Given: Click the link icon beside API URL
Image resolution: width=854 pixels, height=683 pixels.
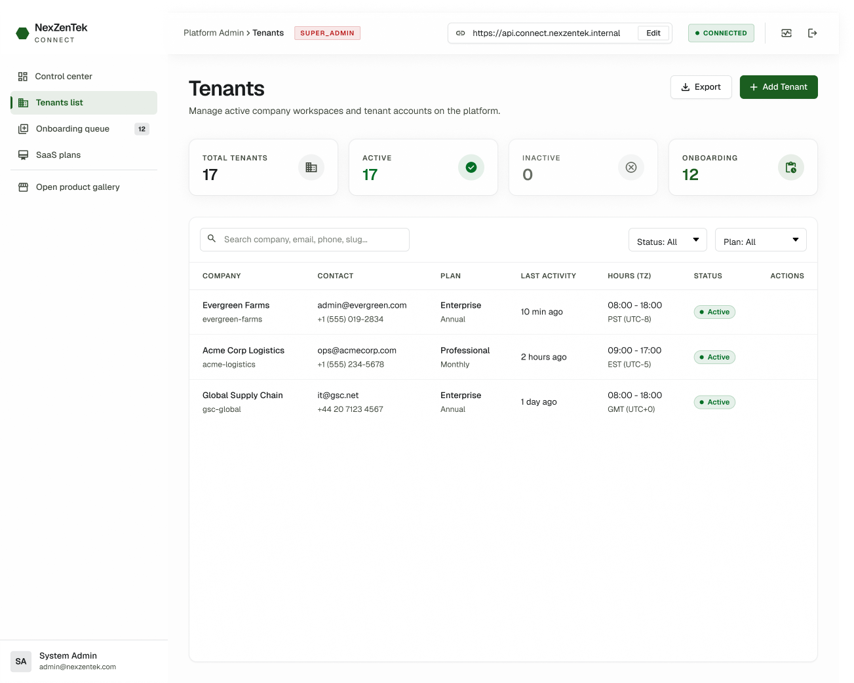Looking at the screenshot, I should coord(461,33).
